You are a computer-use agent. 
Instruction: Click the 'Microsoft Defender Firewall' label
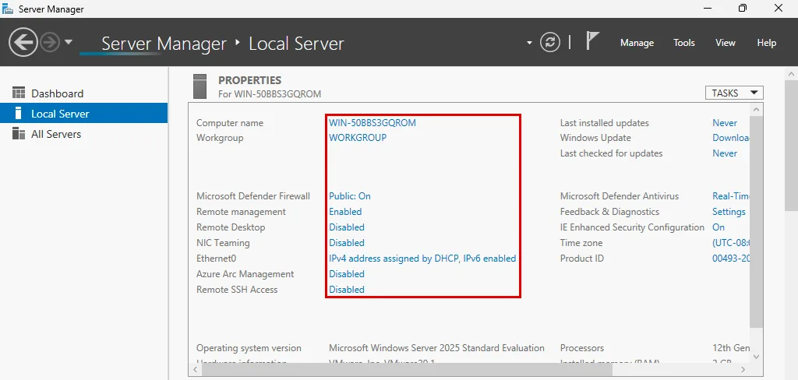(253, 196)
